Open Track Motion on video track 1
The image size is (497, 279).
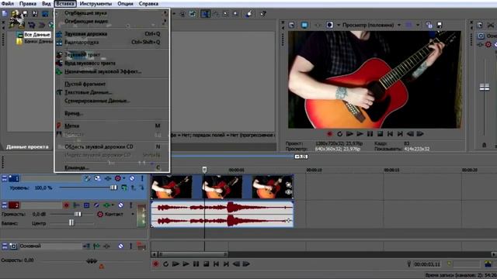pos(87,179)
